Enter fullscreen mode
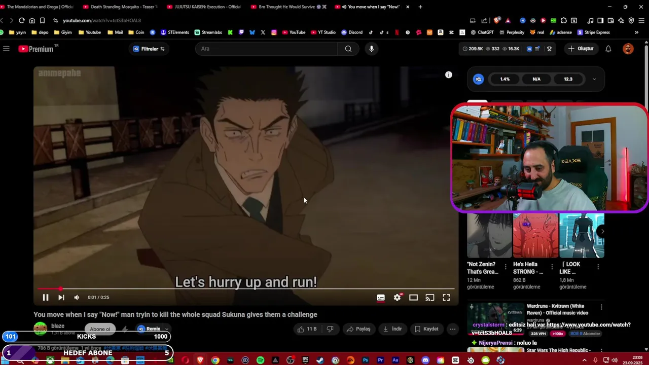The image size is (649, 365). pos(446,298)
